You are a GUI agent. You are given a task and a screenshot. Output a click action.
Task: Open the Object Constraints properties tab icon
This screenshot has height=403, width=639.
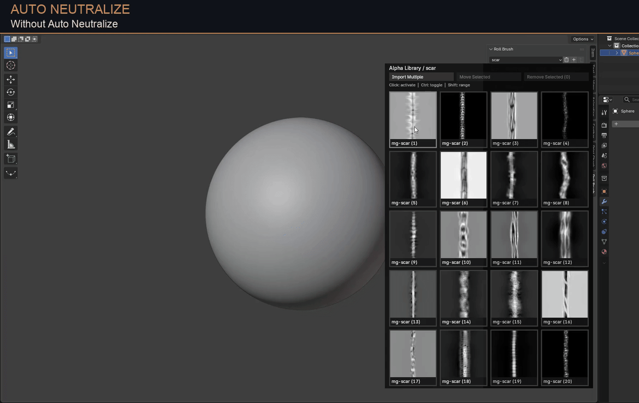point(604,232)
